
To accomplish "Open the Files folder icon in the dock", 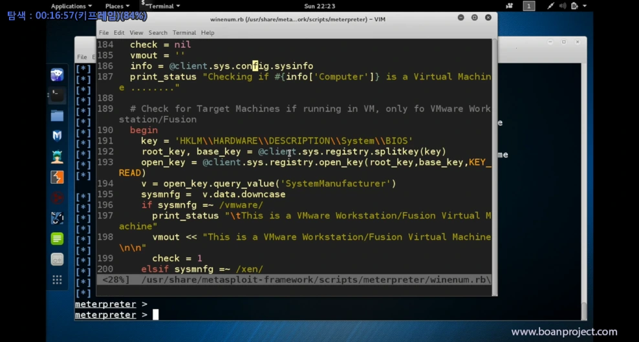I will (x=57, y=116).
